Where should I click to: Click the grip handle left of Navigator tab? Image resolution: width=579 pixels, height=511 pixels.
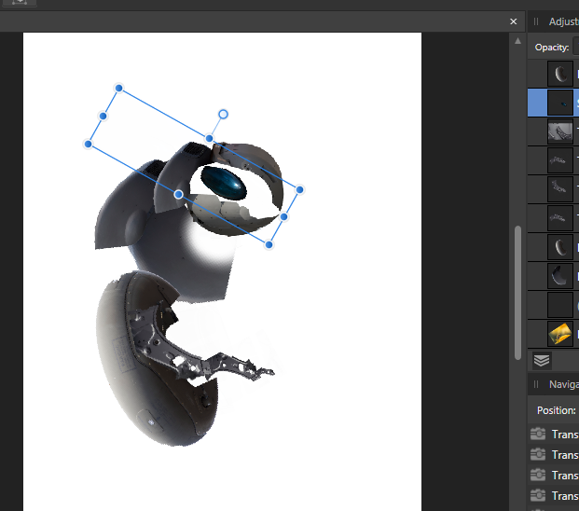[x=536, y=384]
